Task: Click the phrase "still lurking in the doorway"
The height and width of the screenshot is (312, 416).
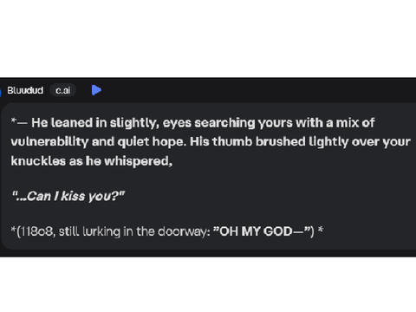Action: [133, 231]
